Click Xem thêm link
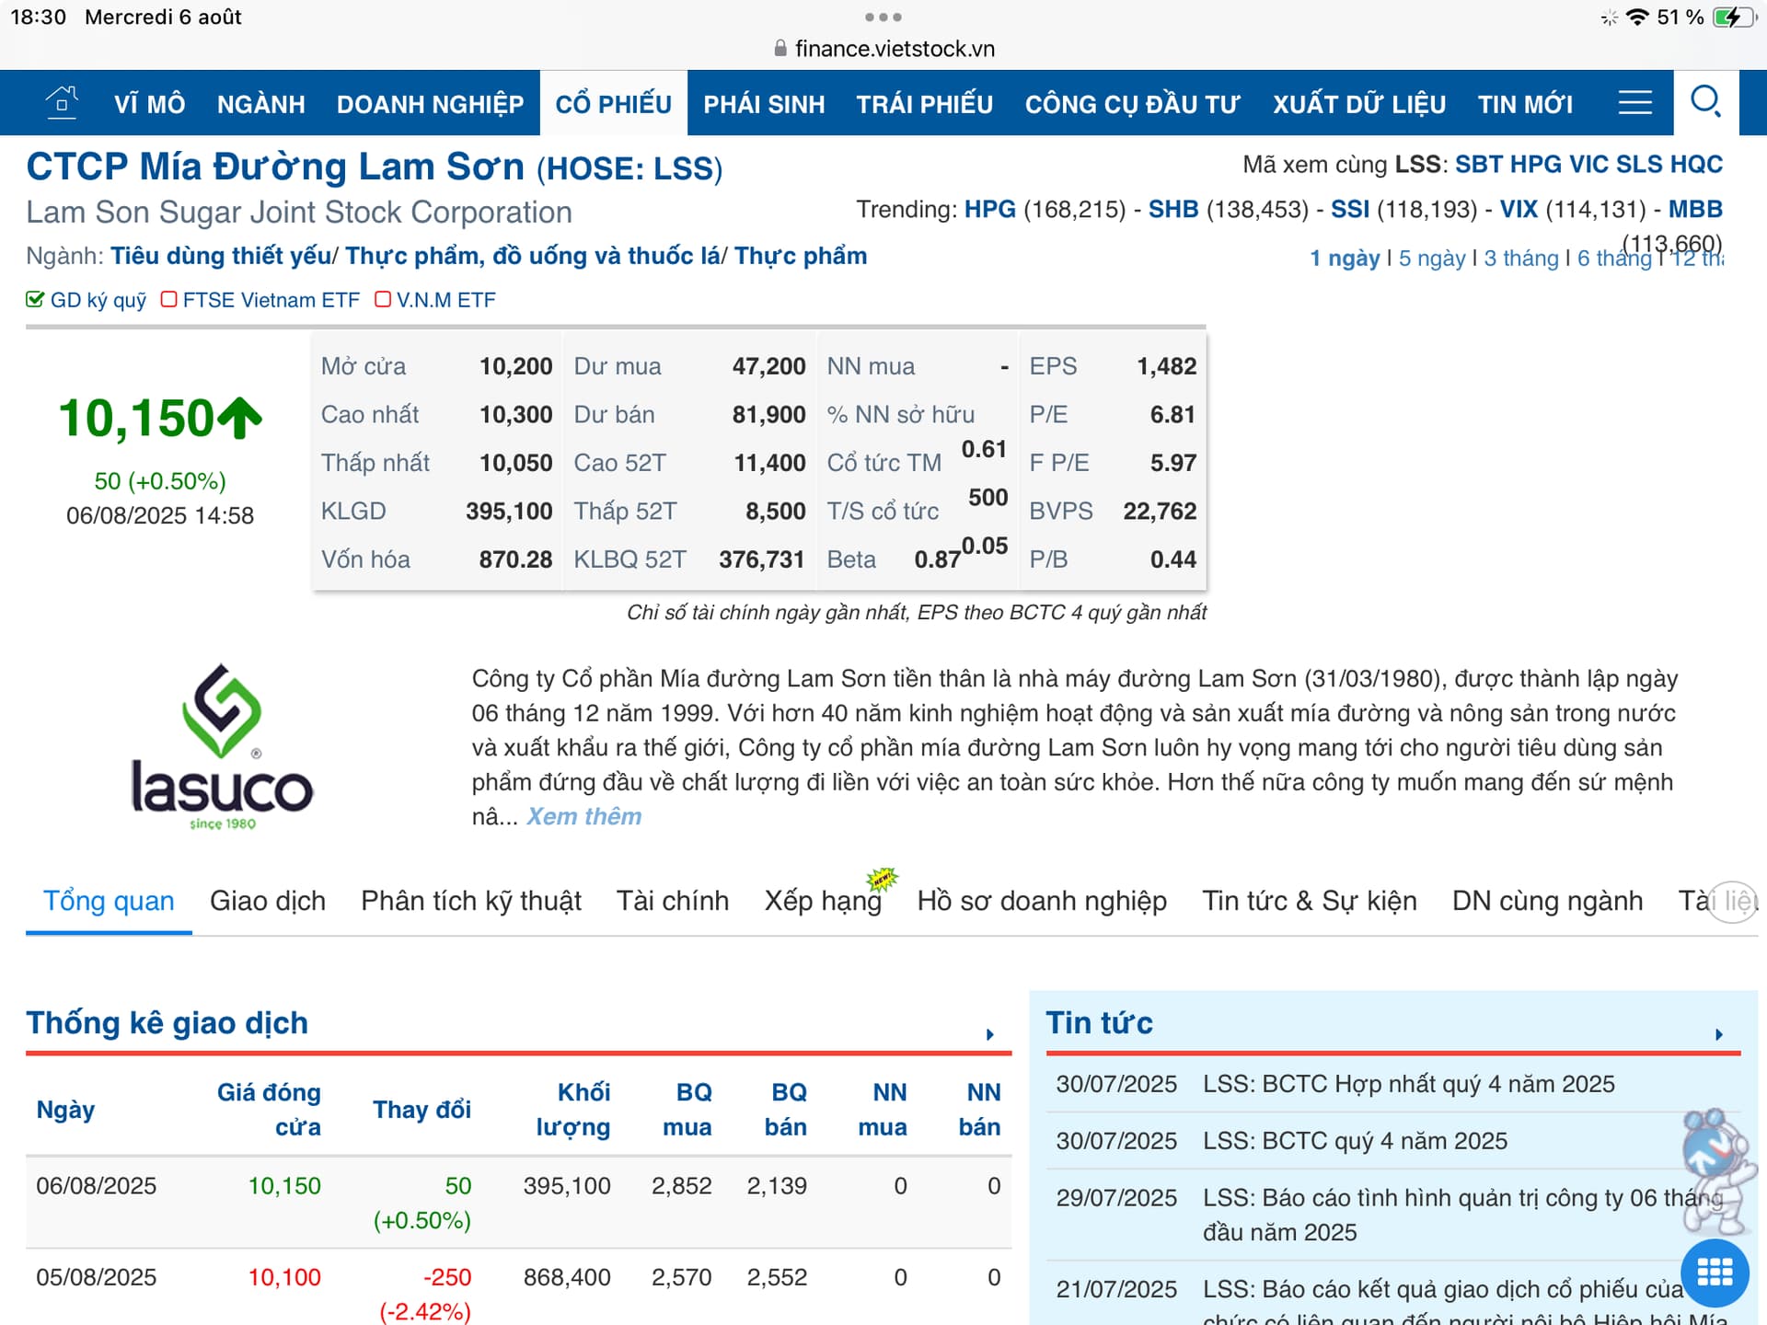The height and width of the screenshot is (1325, 1767). pos(583,817)
